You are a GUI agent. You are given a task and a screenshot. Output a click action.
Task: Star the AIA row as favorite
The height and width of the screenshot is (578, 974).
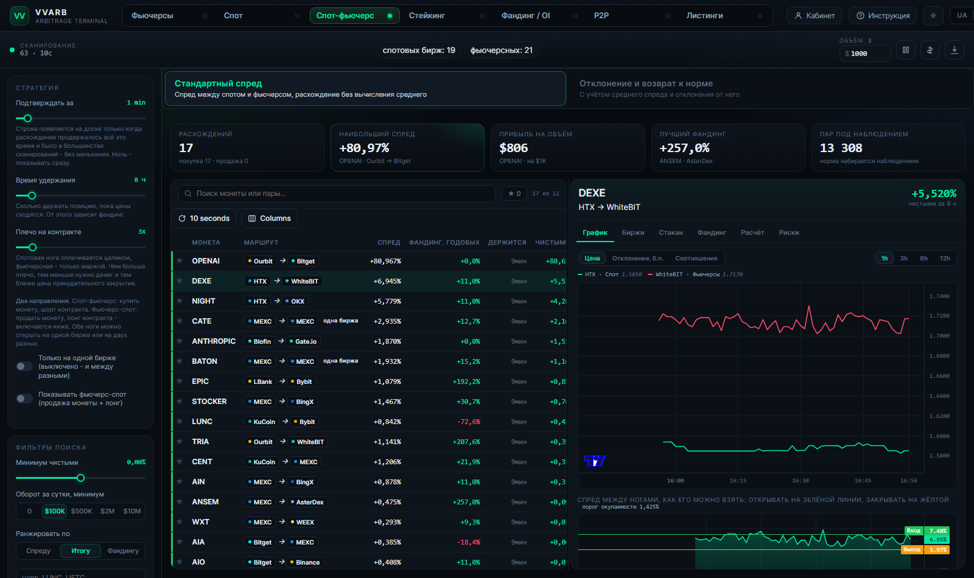[180, 542]
